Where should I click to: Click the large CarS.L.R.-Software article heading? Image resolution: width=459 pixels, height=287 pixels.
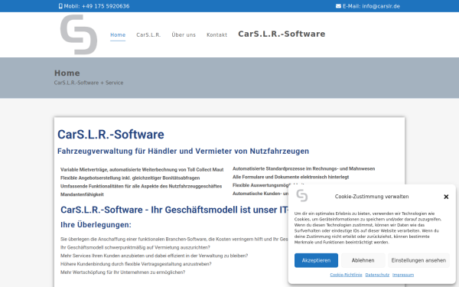[111, 135]
